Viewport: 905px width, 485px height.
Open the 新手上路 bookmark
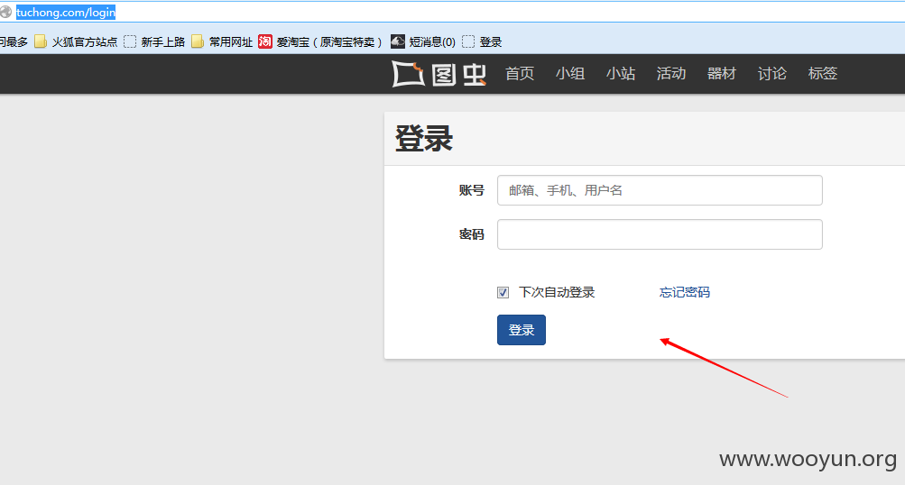tap(154, 41)
